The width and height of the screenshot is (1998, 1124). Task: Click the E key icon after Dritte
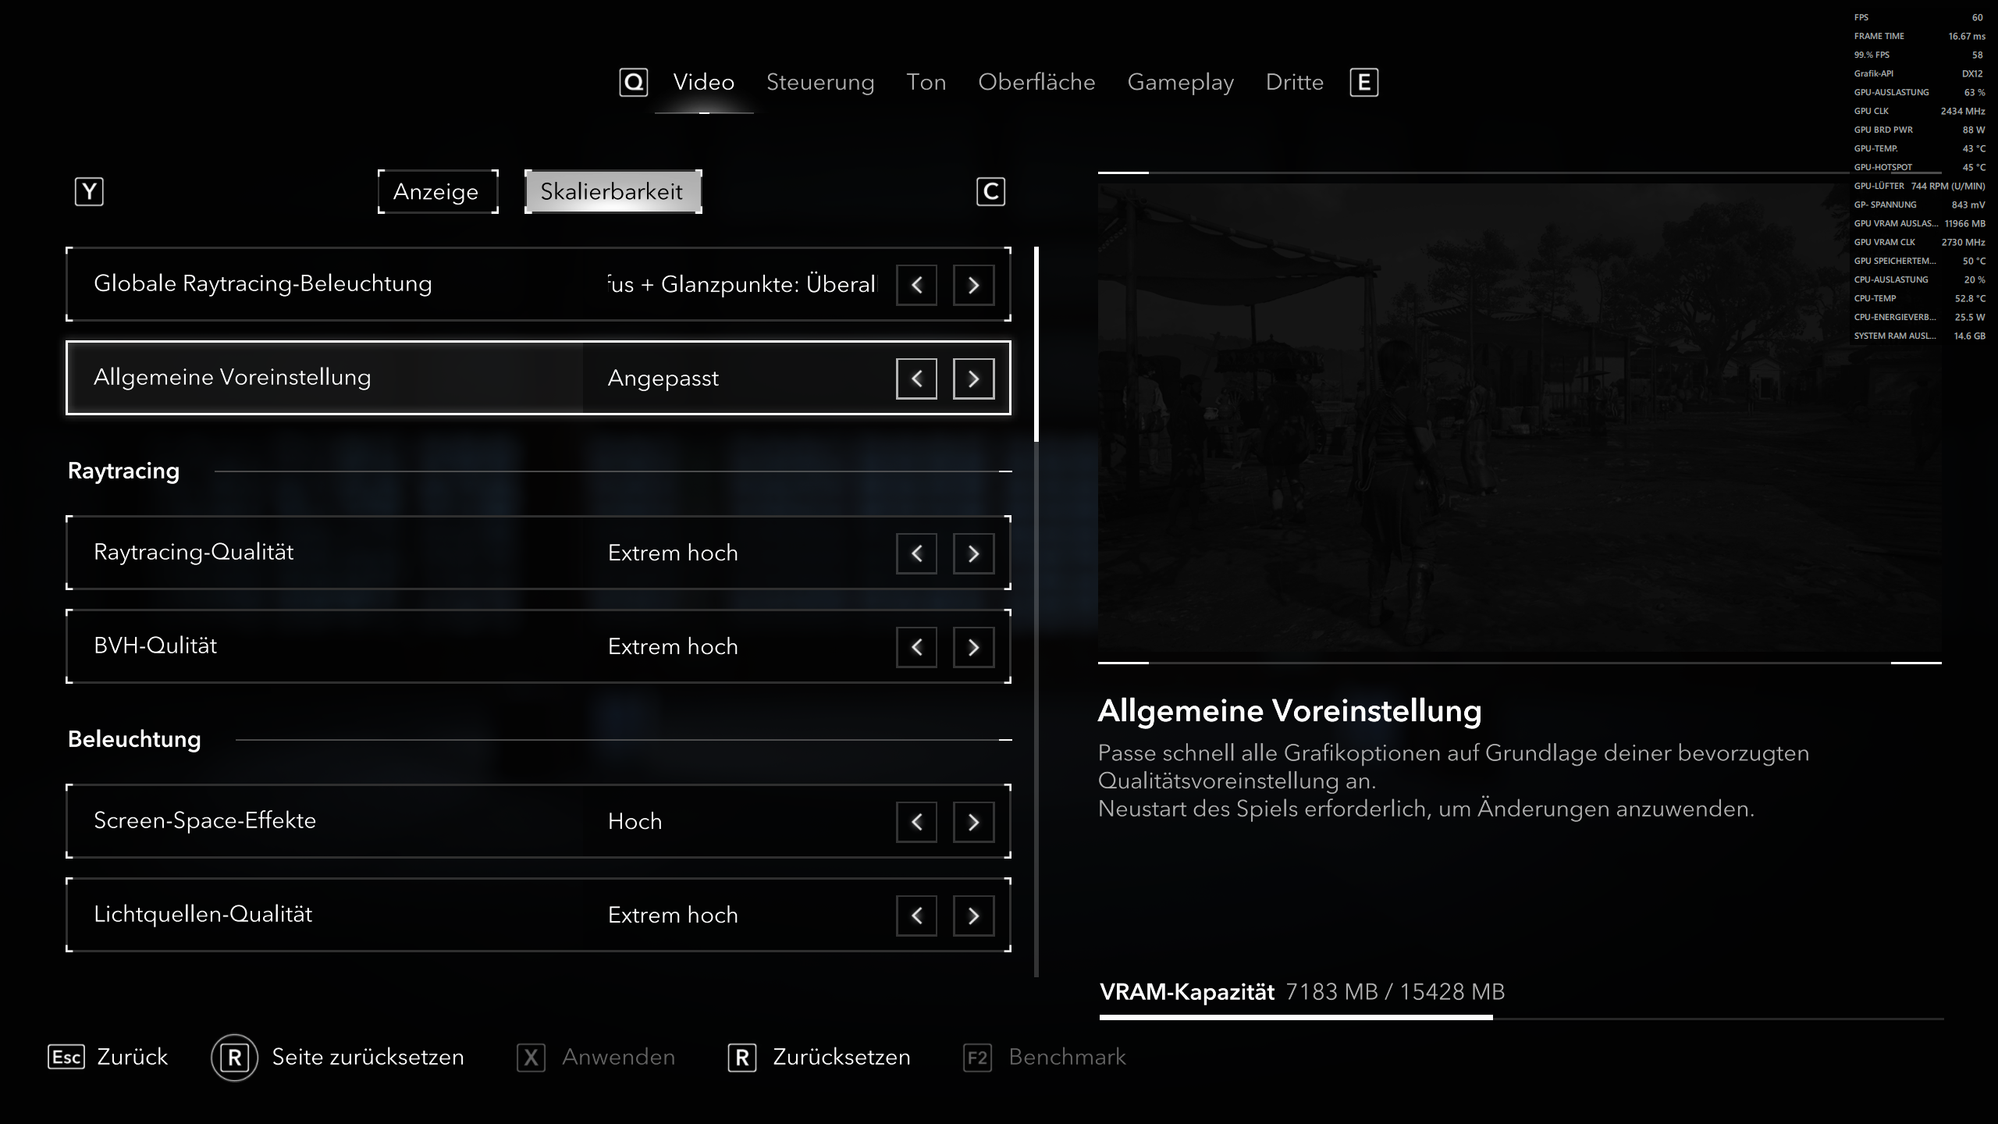(x=1363, y=83)
